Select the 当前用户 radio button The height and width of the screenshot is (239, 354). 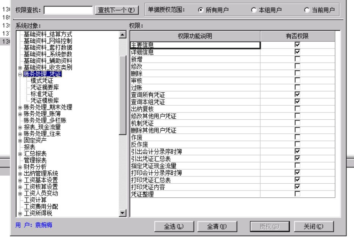pyautogui.click(x=306, y=10)
